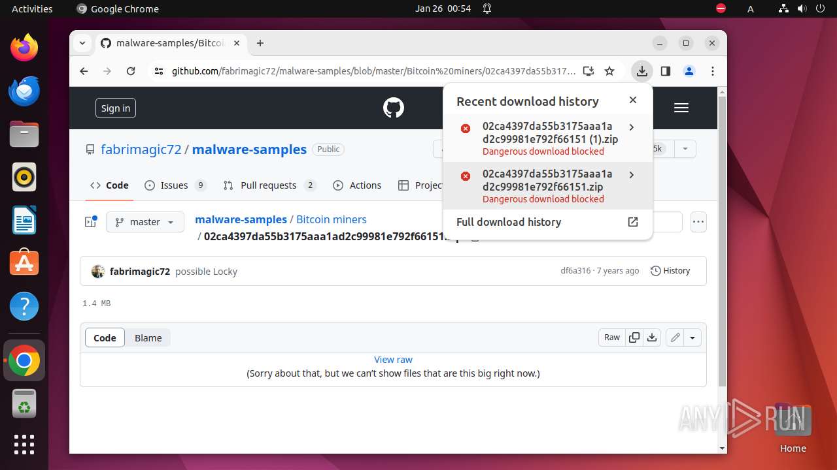Viewport: 837px width, 470px height.
Task: Open the Help icon in dock
Action: pyautogui.click(x=24, y=306)
